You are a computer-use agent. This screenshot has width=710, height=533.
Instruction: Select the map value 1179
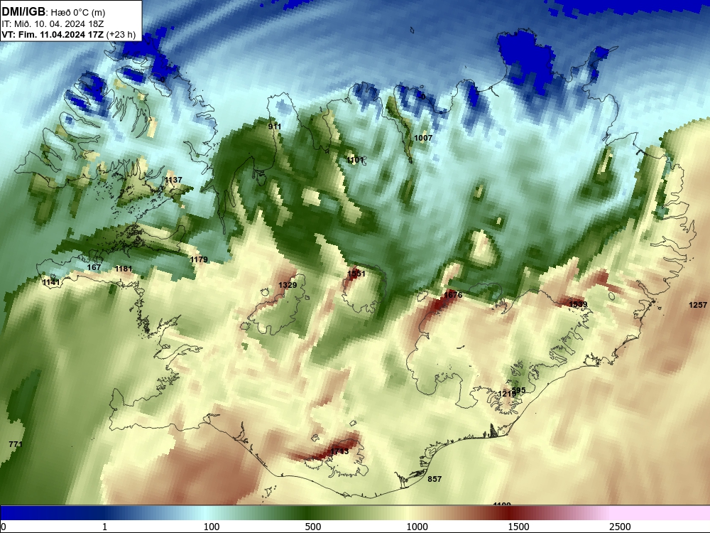pyautogui.click(x=199, y=259)
